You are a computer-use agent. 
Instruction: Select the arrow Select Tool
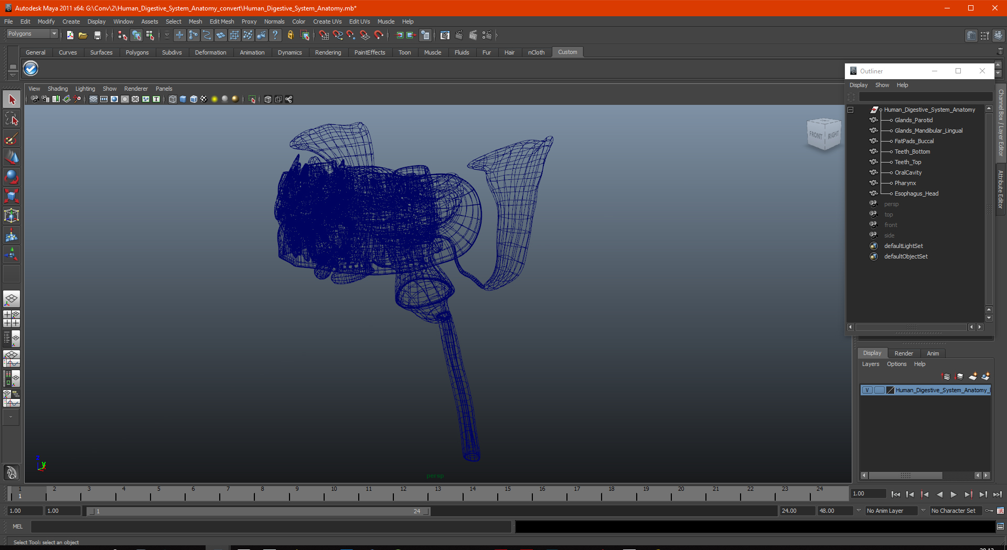12,100
